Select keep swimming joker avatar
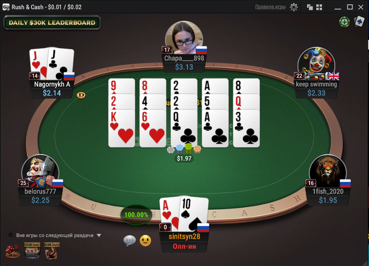 click(316, 64)
